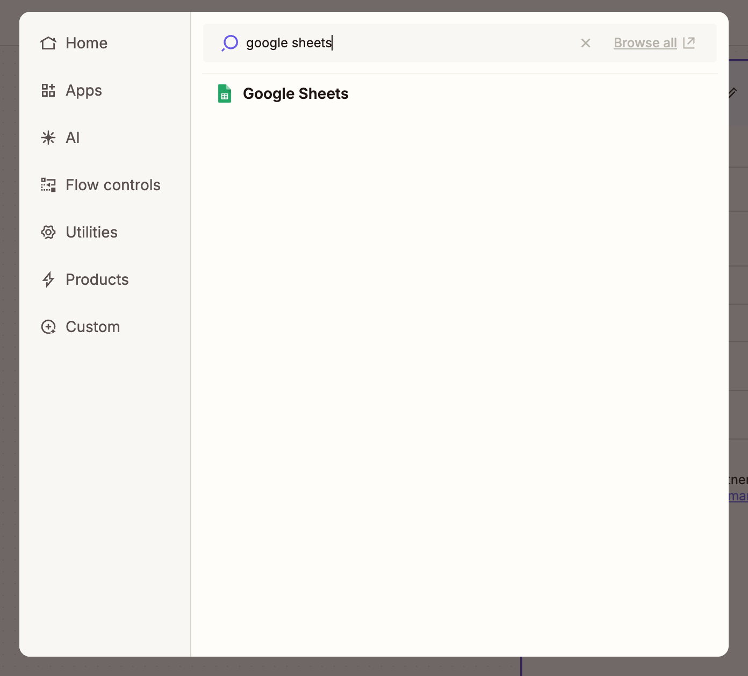The height and width of the screenshot is (676, 748).
Task: Click the Home house icon
Action: pyautogui.click(x=48, y=43)
